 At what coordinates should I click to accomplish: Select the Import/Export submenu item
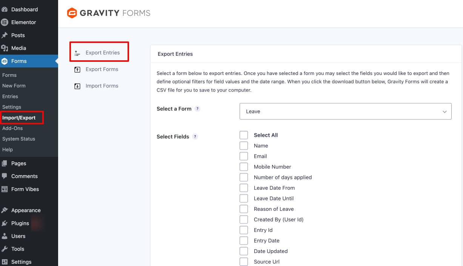click(x=19, y=118)
